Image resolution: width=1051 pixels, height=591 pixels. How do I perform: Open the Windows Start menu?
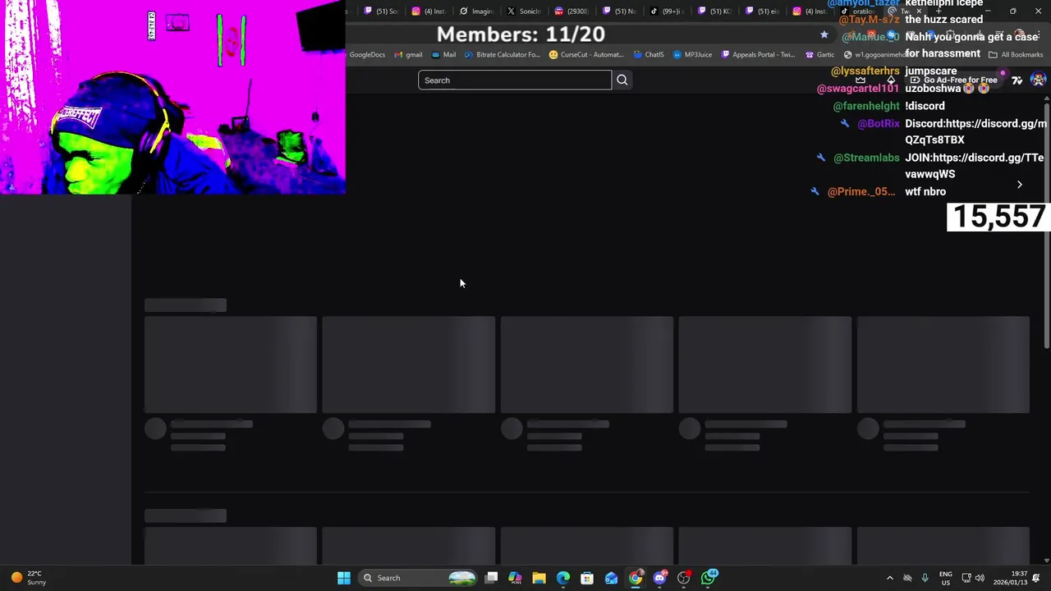(344, 578)
